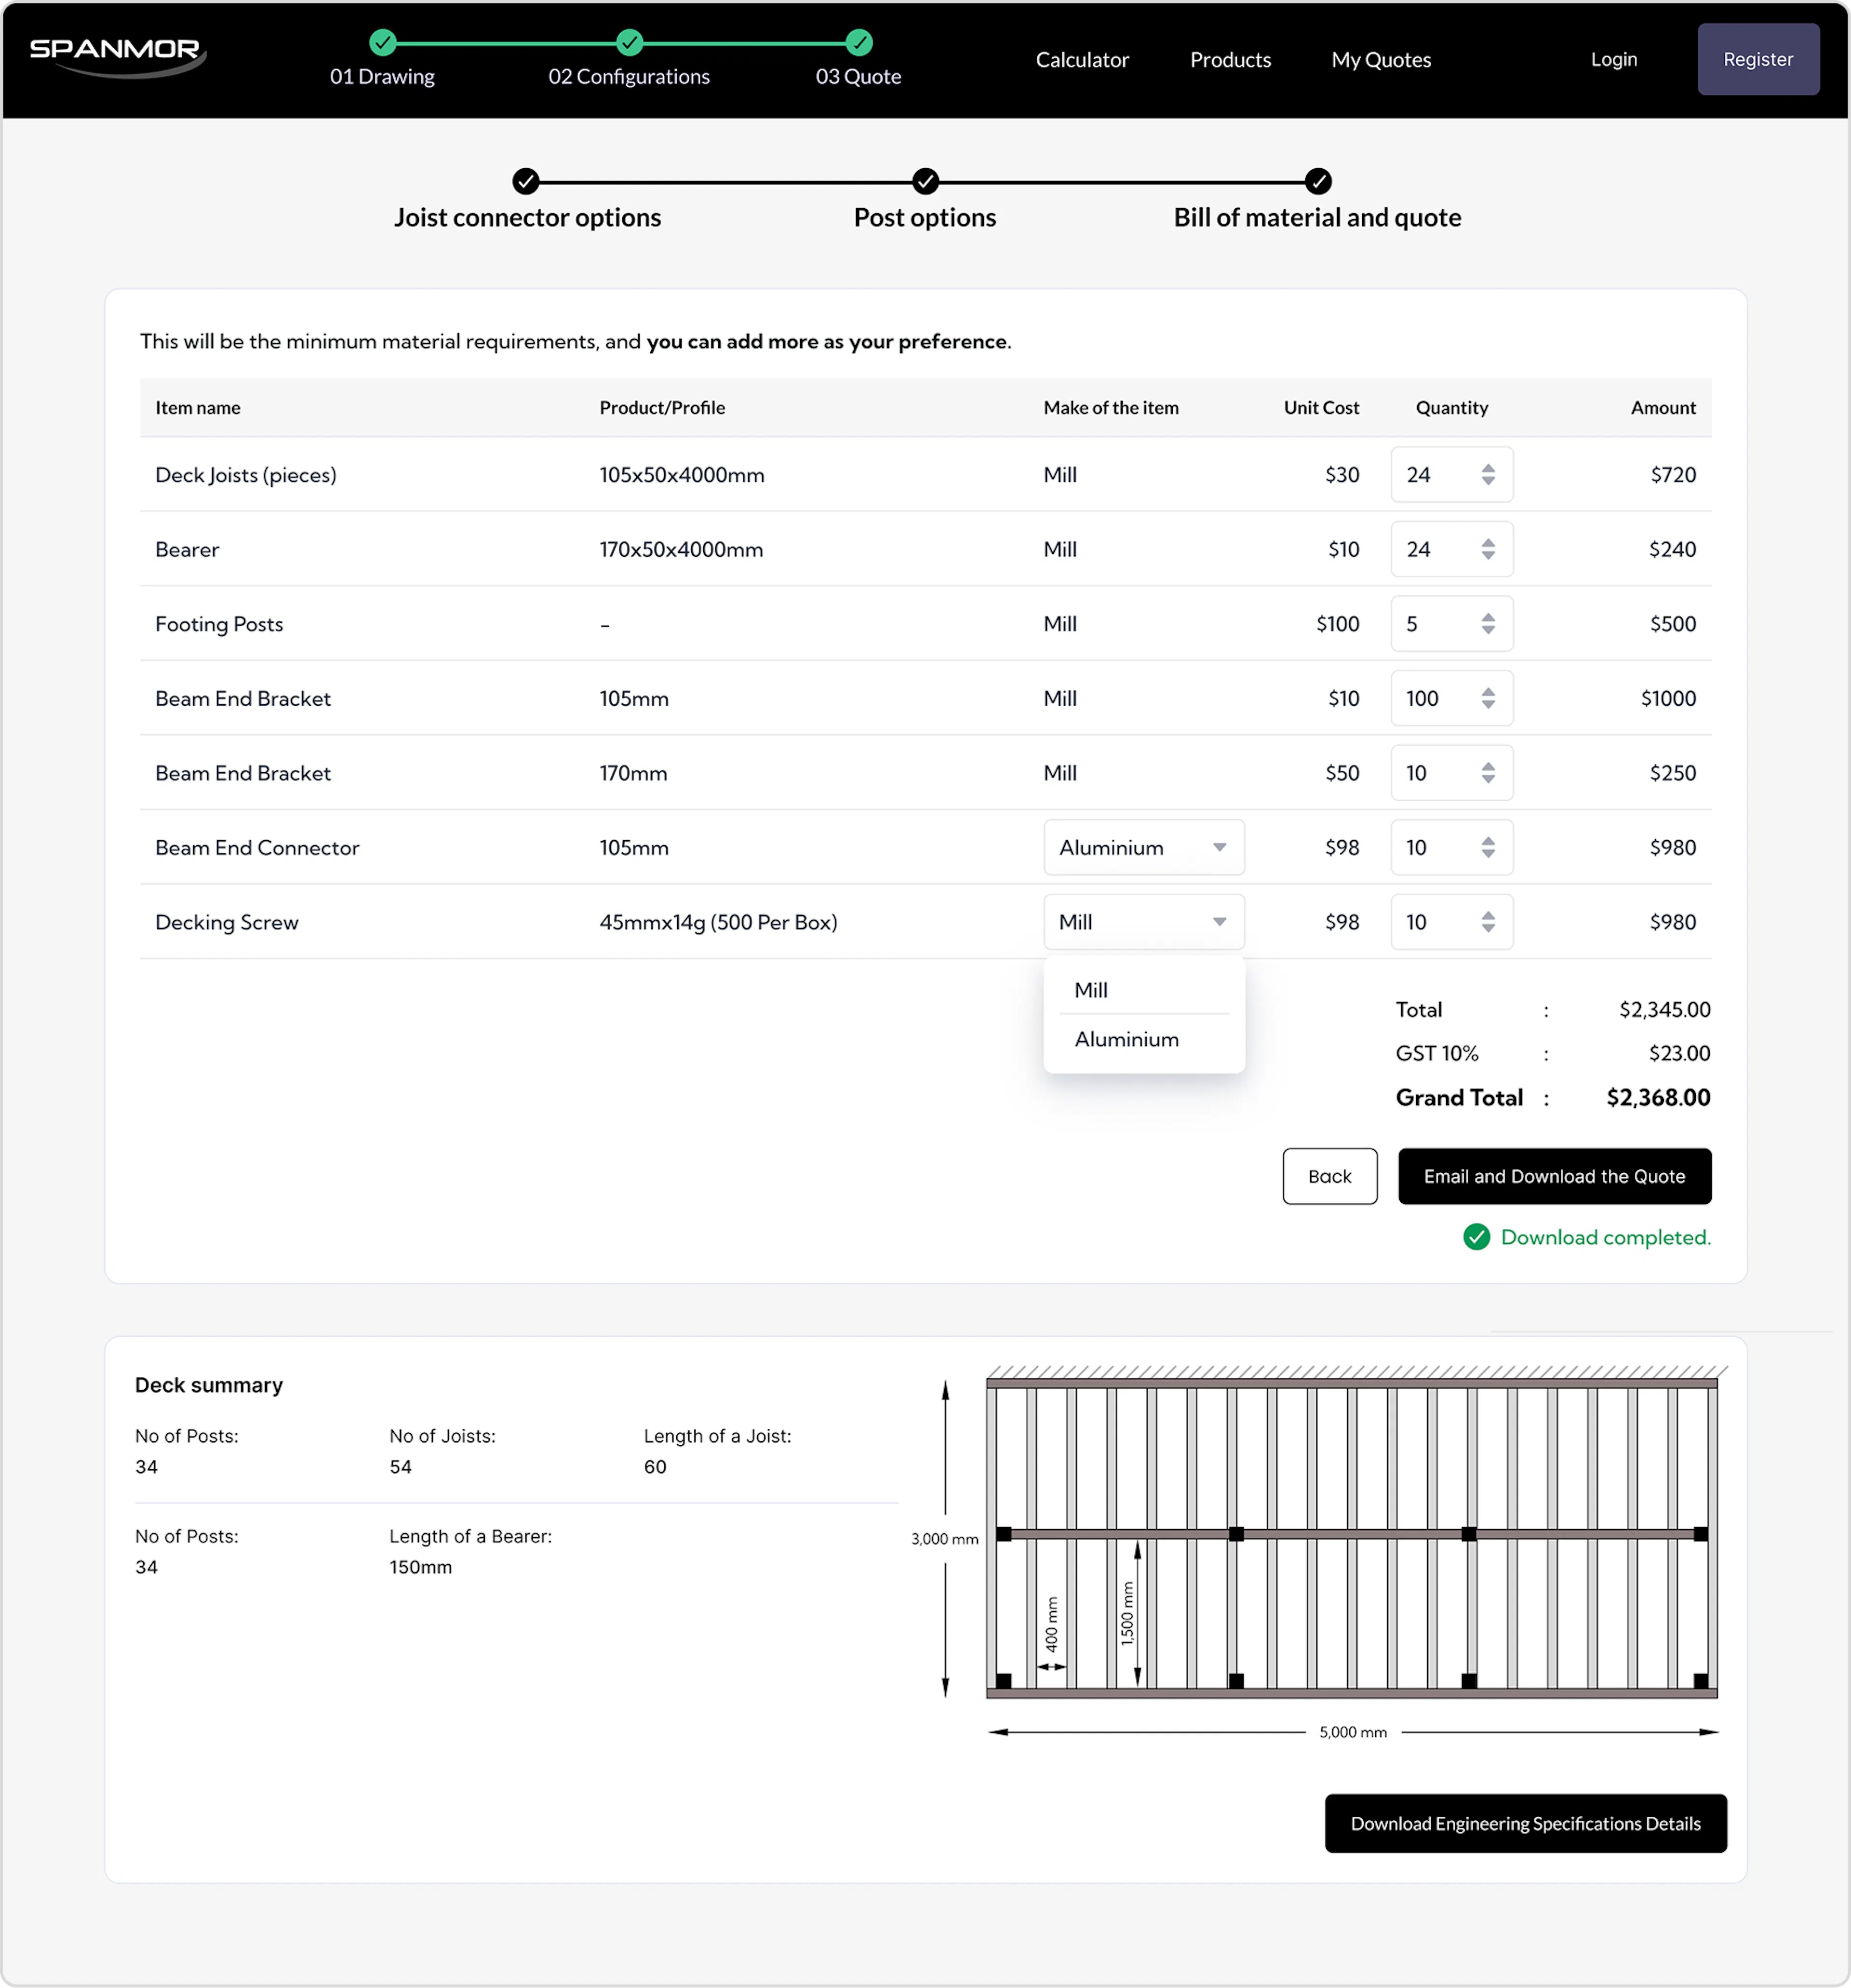This screenshot has width=1851, height=1988.
Task: Click the Post options step circle
Action: pos(925,181)
